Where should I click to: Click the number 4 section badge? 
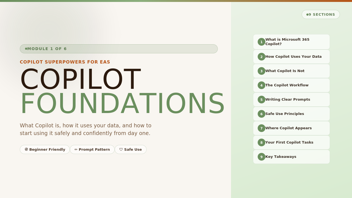(x=262, y=85)
